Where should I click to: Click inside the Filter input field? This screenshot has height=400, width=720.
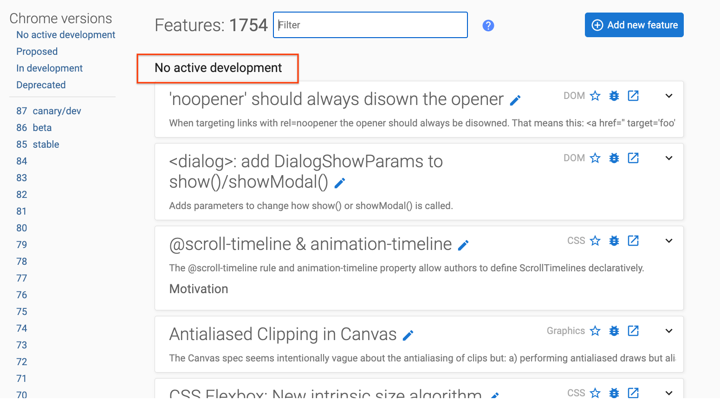coord(370,25)
